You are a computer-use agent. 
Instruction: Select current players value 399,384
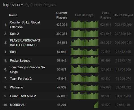coord(62,34)
